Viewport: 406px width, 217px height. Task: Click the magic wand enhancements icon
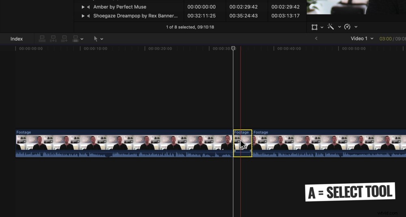click(x=330, y=27)
